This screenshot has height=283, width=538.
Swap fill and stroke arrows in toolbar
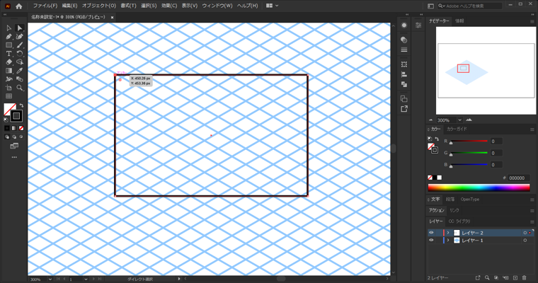(21, 105)
